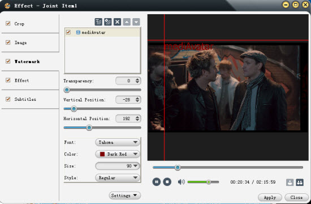This screenshot has width=311, height=204.
Task: Take a snapshot of the preview
Action: click(x=290, y=182)
